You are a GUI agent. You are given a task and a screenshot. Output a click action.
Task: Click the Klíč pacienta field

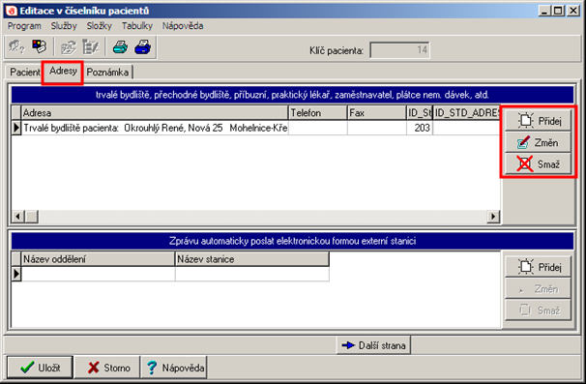399,50
